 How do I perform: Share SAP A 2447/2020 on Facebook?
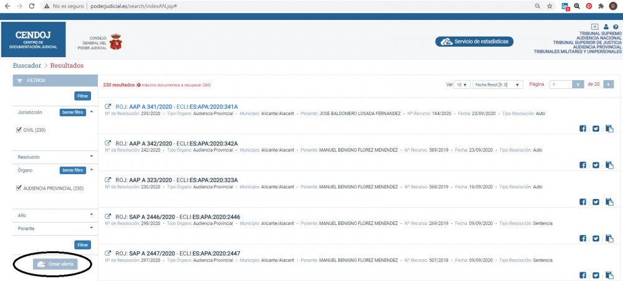(583, 275)
